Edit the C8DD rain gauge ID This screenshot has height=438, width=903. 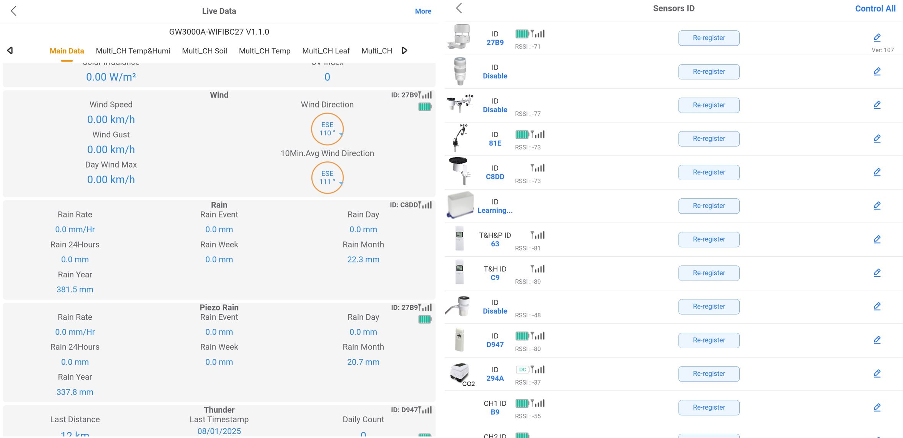click(x=877, y=172)
